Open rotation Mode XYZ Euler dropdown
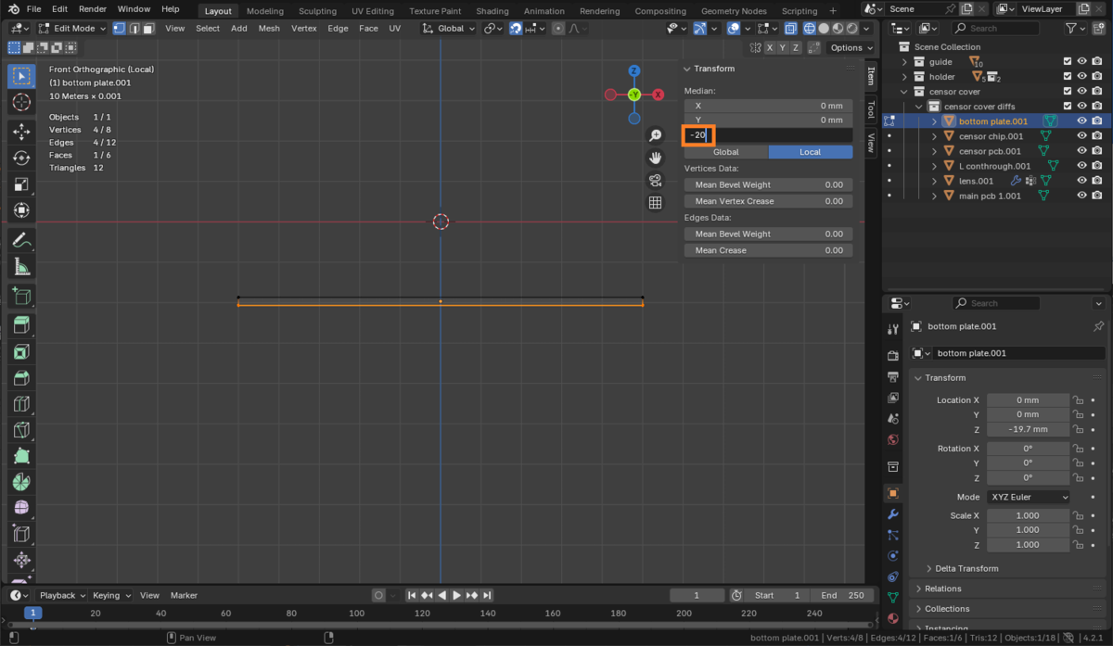Viewport: 1113px width, 646px height. coord(1029,497)
